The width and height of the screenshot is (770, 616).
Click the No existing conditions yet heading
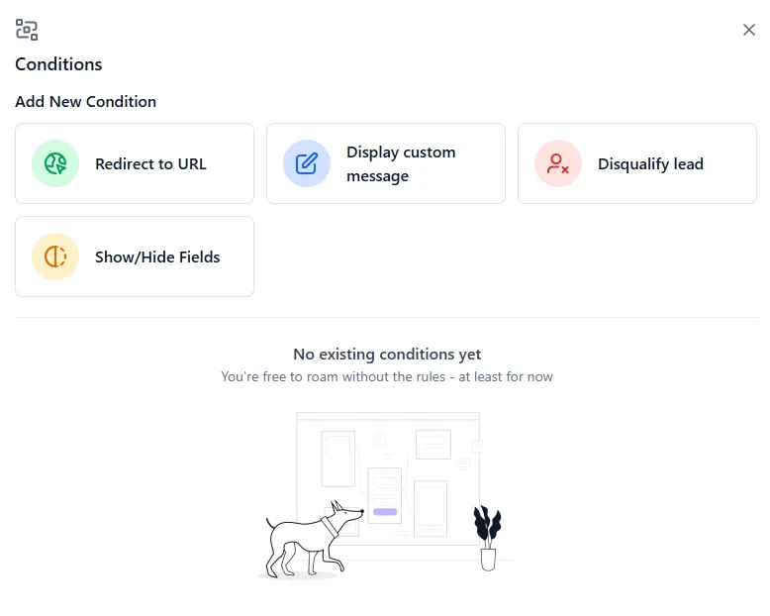(387, 355)
